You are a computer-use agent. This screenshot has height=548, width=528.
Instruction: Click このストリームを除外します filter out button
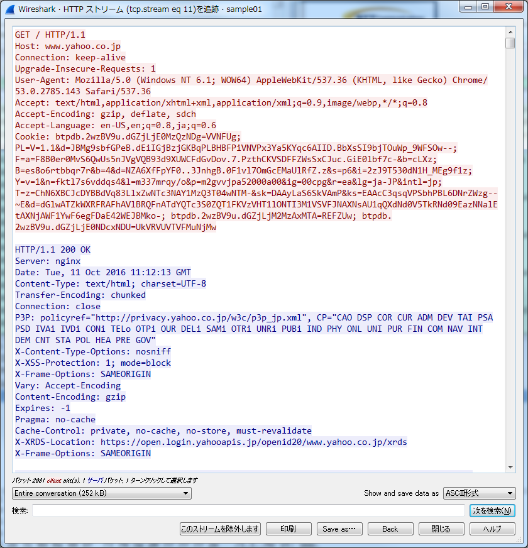click(x=220, y=529)
